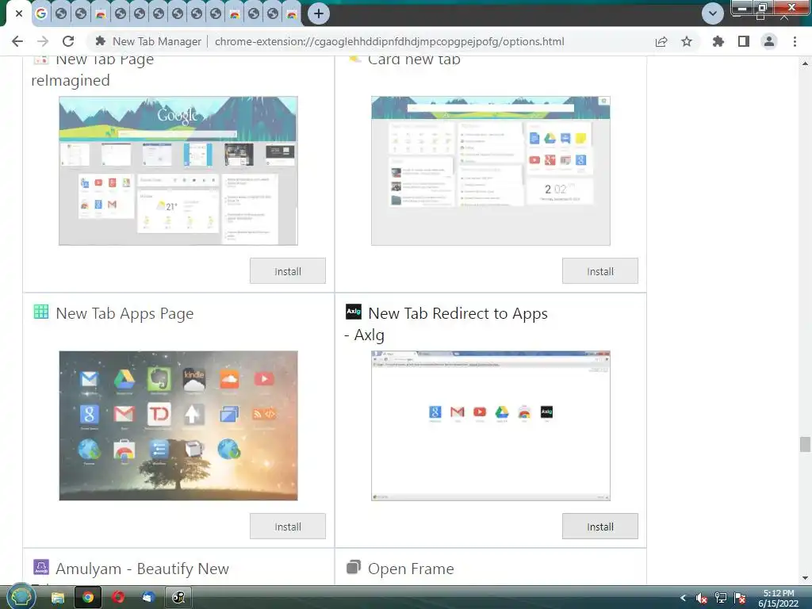Image resolution: width=812 pixels, height=609 pixels.
Task: Open the network tray icon
Action: pos(720,598)
